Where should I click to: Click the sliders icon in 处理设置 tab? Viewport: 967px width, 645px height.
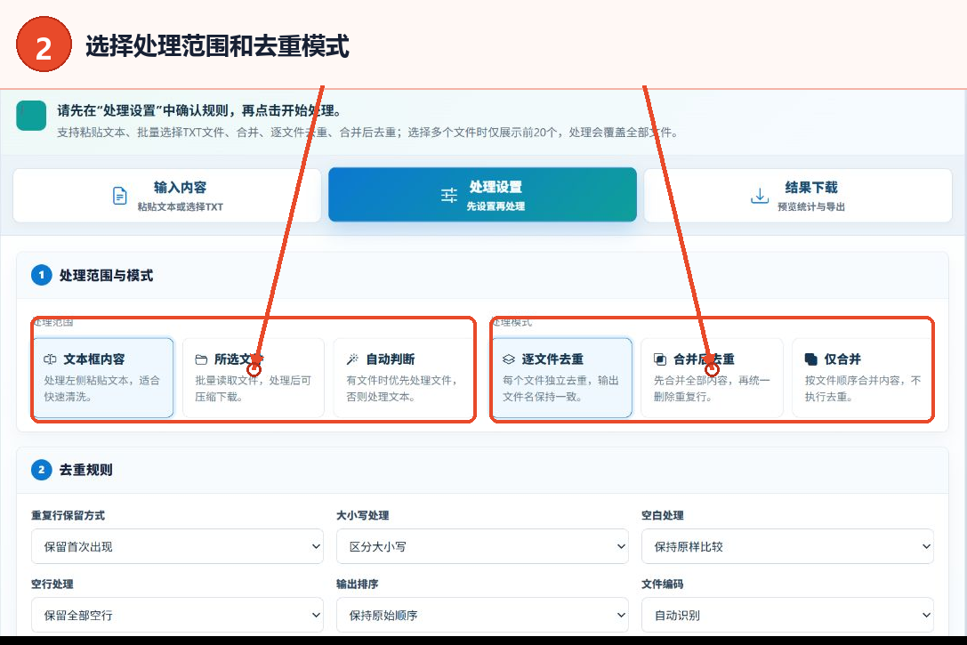pos(449,196)
